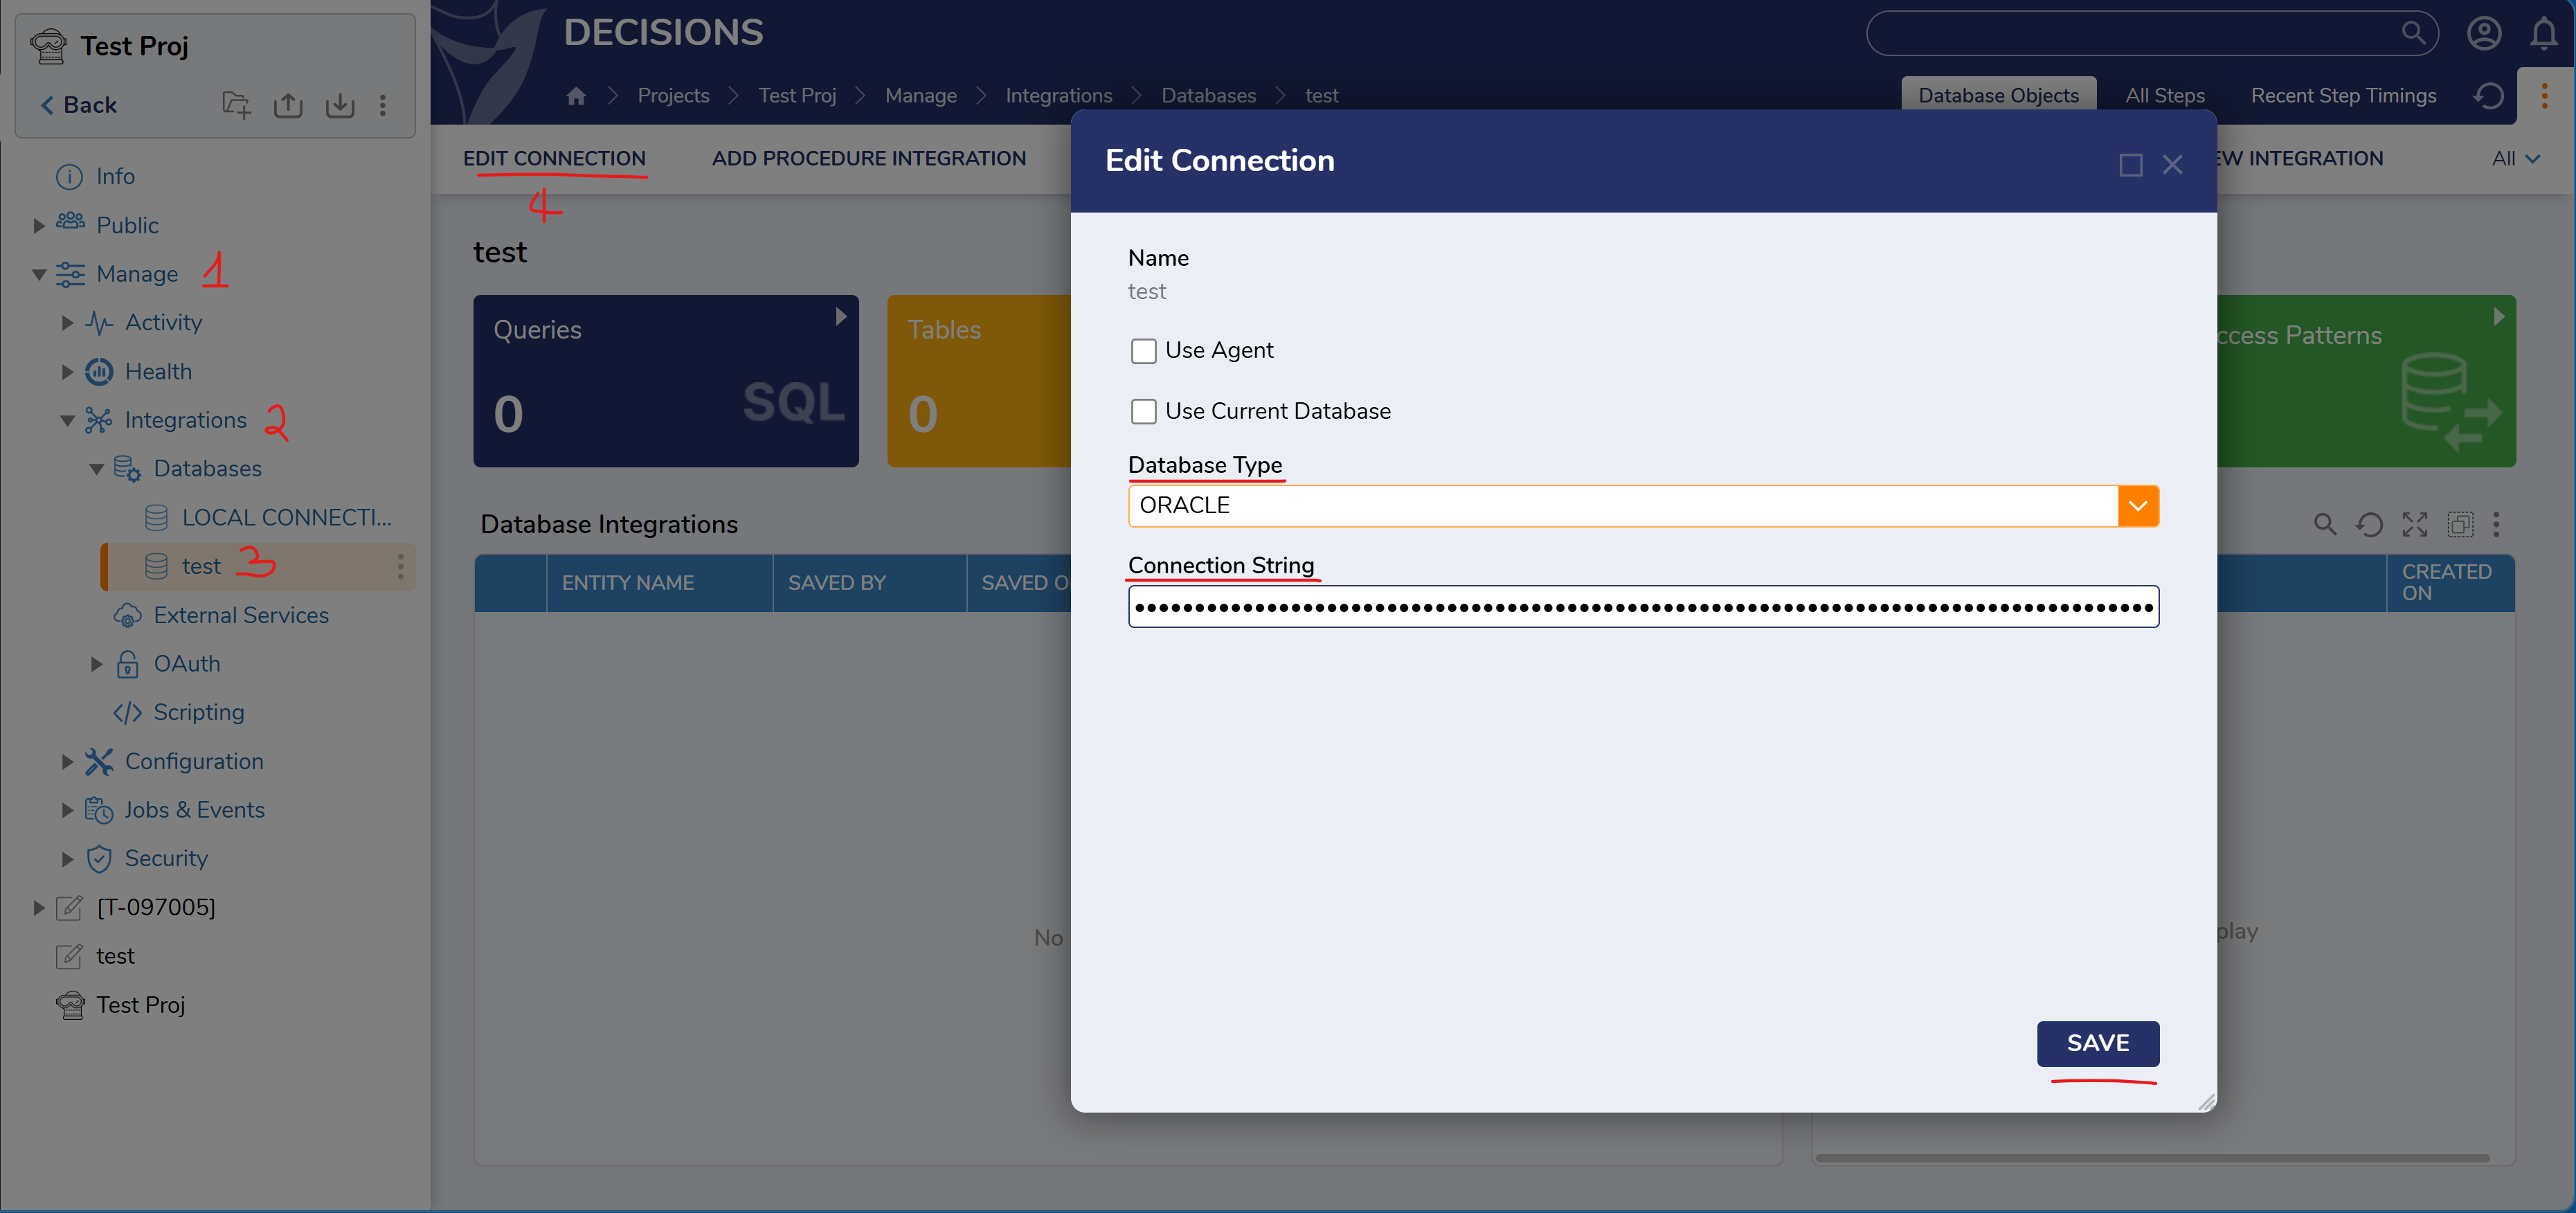Select External Services in the tree
This screenshot has height=1213, width=2576.
point(240,615)
